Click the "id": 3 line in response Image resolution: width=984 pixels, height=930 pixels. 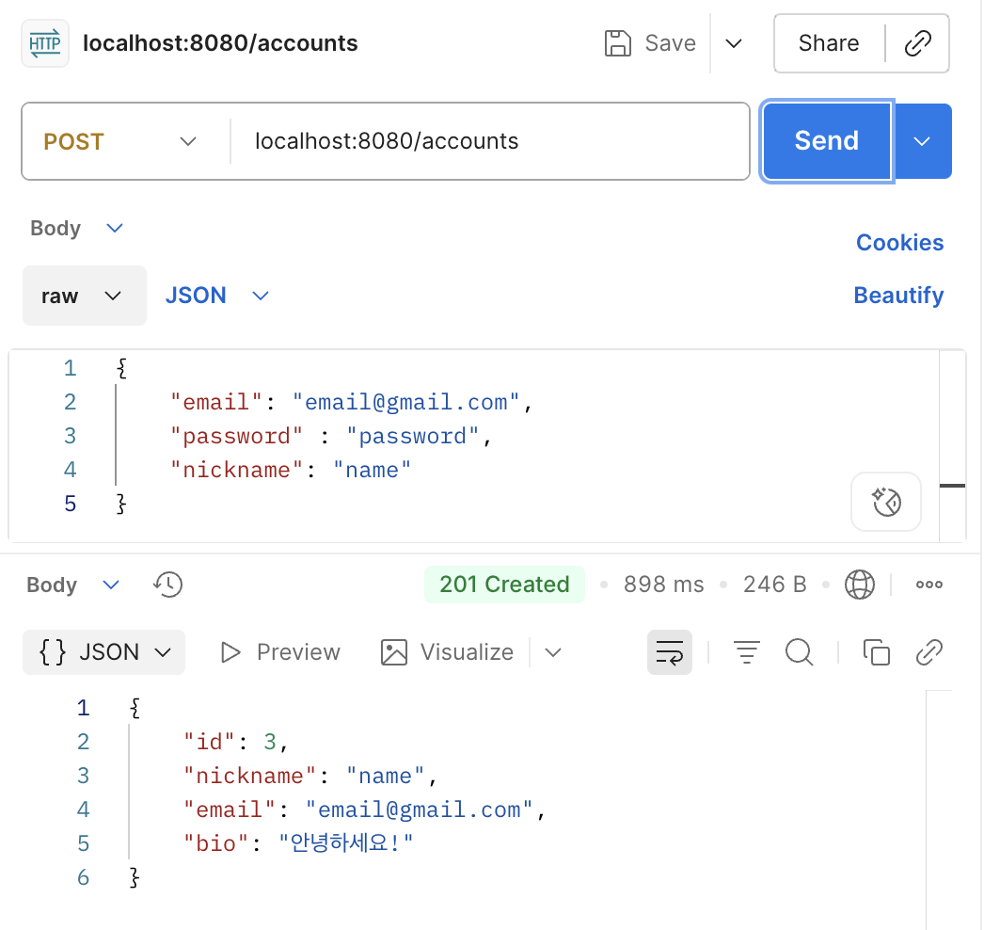click(x=235, y=743)
